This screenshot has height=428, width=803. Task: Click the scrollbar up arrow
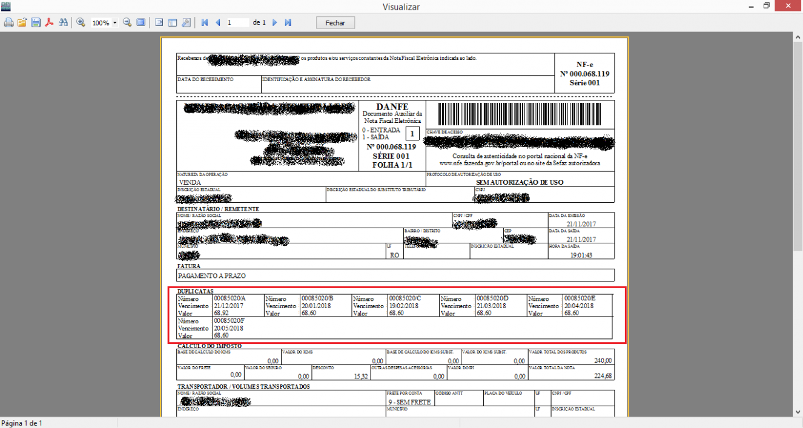(x=798, y=36)
